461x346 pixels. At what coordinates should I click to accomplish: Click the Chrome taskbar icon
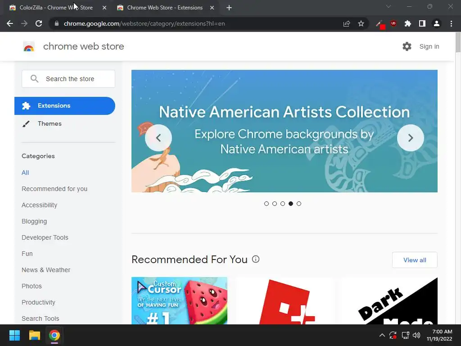[54, 335]
